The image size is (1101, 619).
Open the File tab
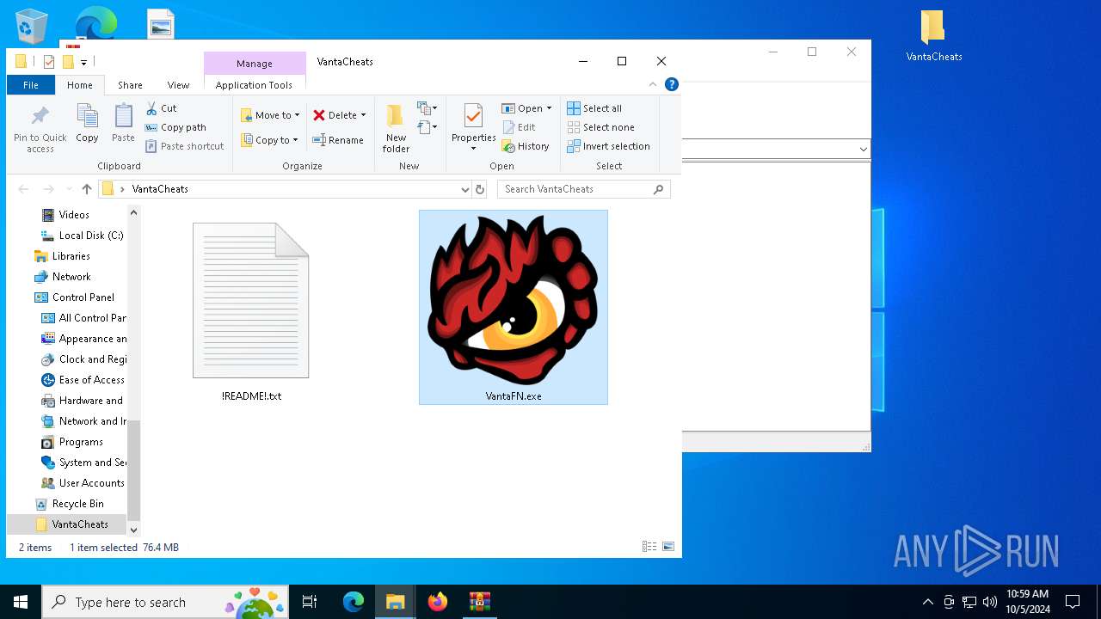tap(31, 85)
